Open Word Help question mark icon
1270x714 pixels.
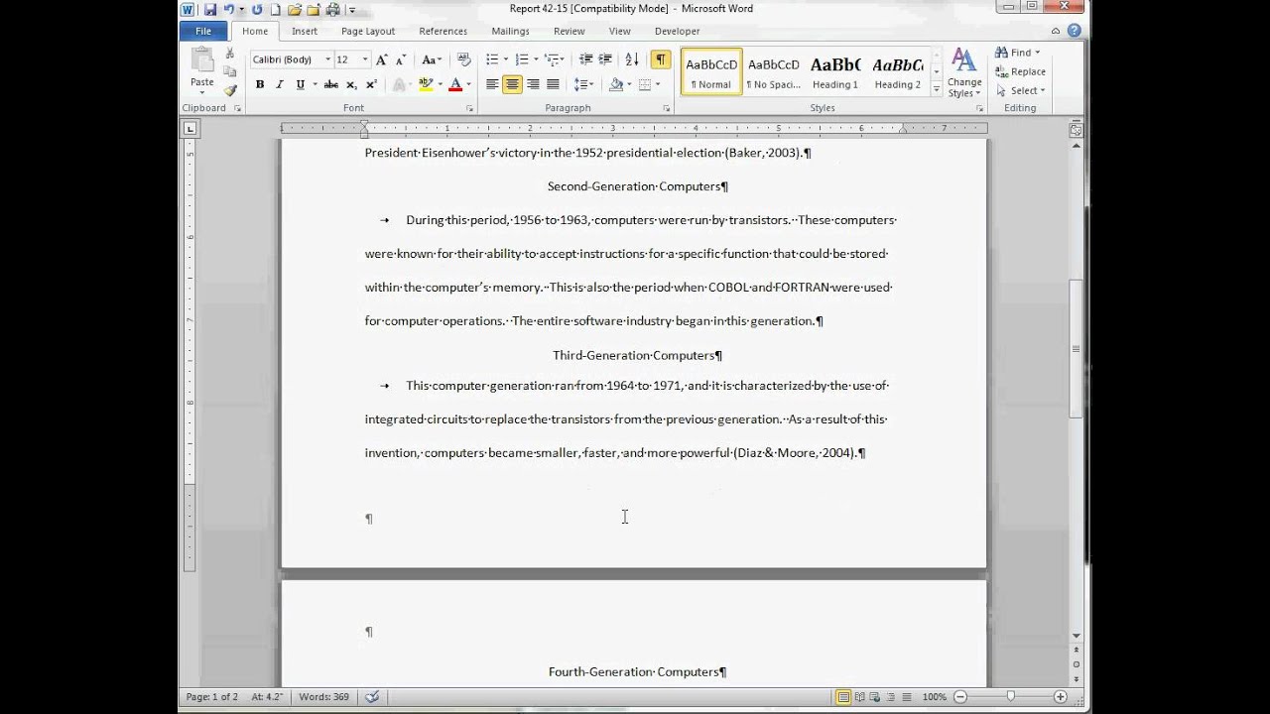tap(1075, 31)
